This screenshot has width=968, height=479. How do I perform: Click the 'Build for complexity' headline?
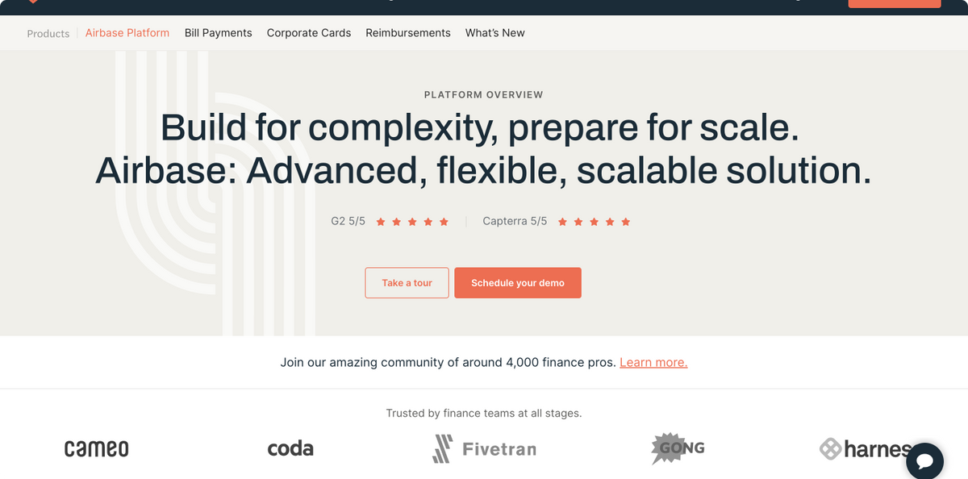point(480,127)
